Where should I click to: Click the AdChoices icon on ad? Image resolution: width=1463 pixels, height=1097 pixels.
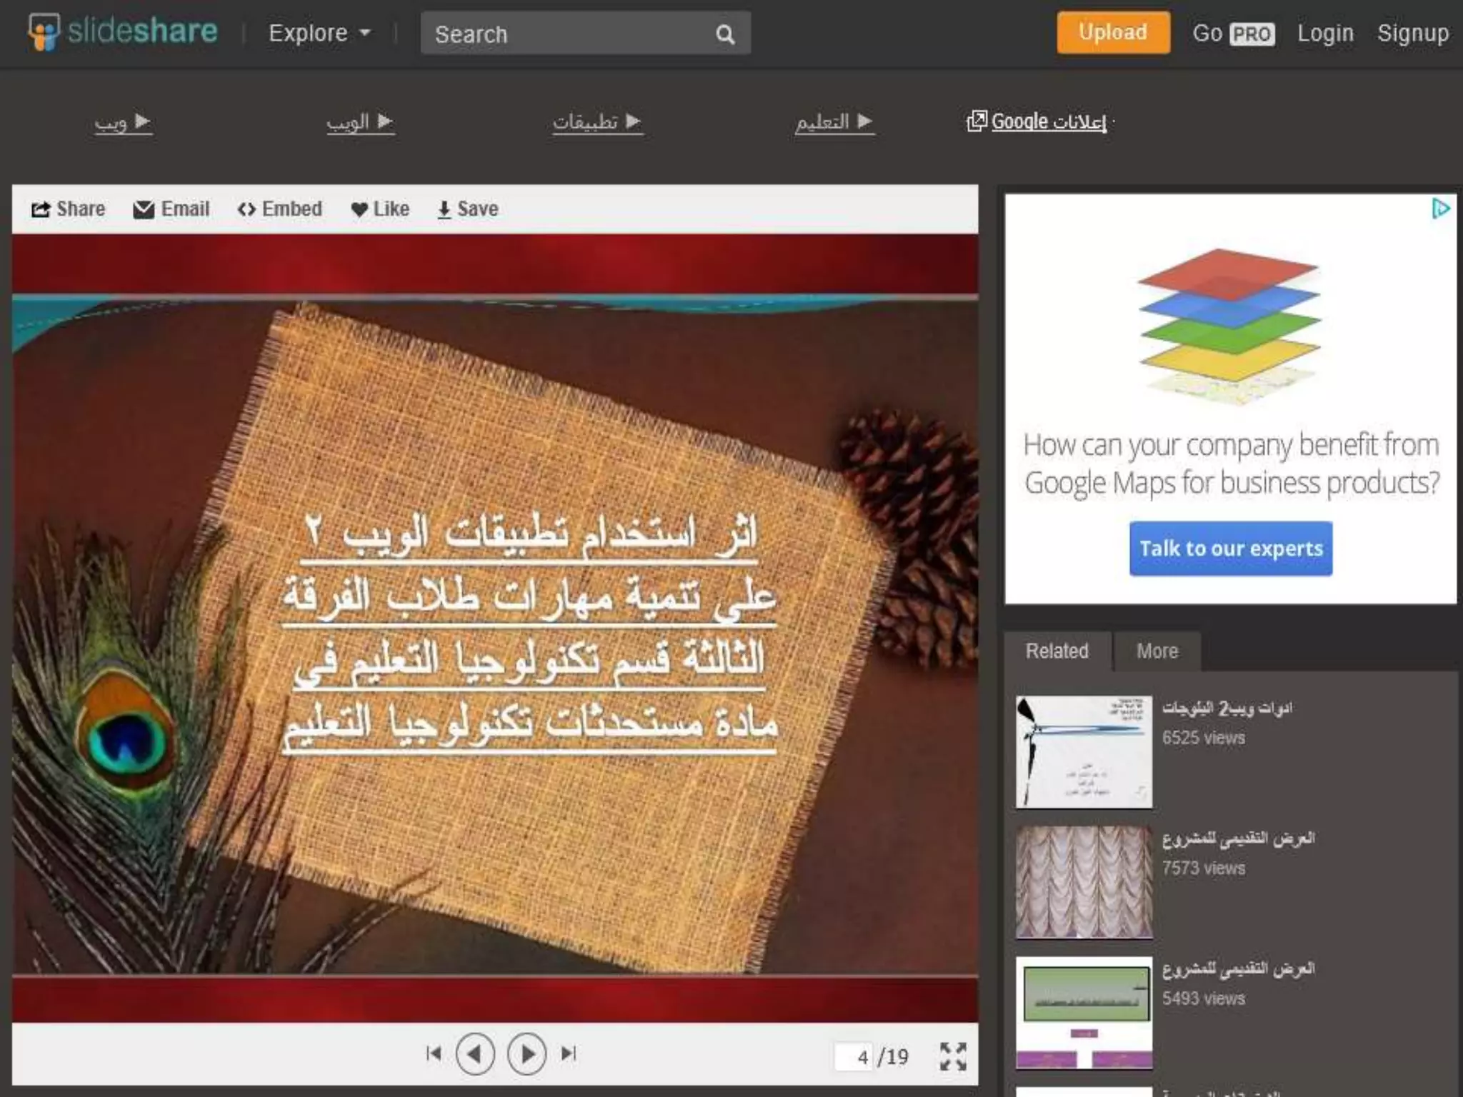1441,209
